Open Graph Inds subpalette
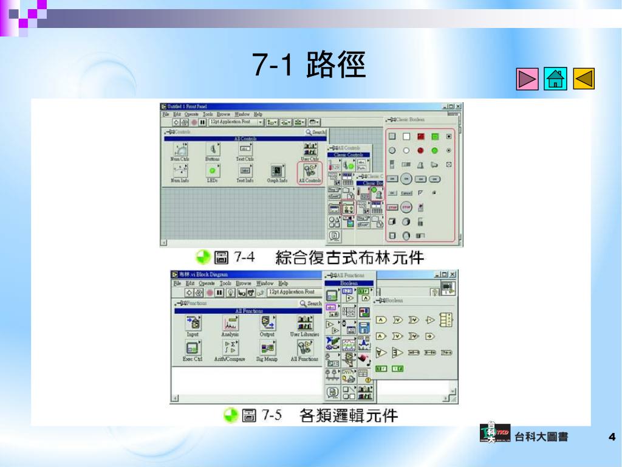622x467 pixels. click(277, 173)
